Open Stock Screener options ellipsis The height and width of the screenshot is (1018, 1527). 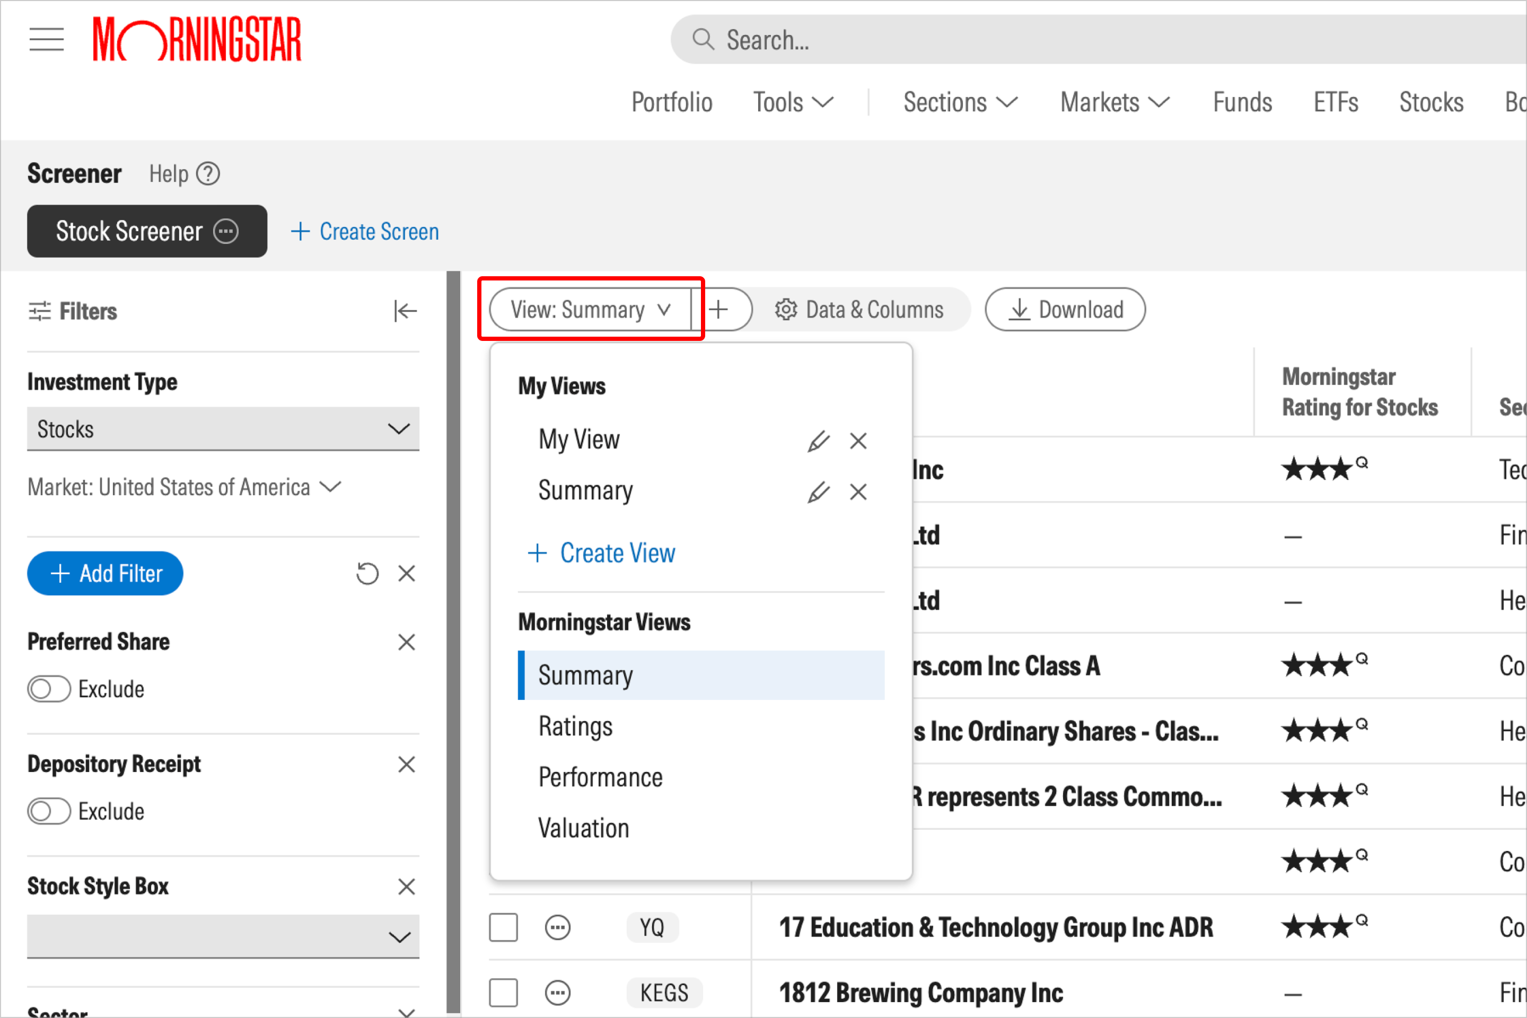click(x=226, y=231)
